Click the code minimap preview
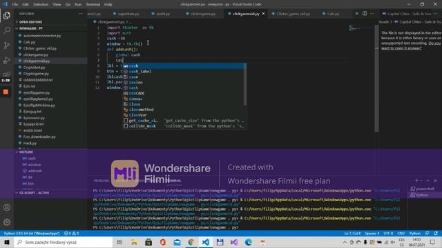Image resolution: width=442 pixels, height=248 pixels. pyautogui.click(x=361, y=28)
